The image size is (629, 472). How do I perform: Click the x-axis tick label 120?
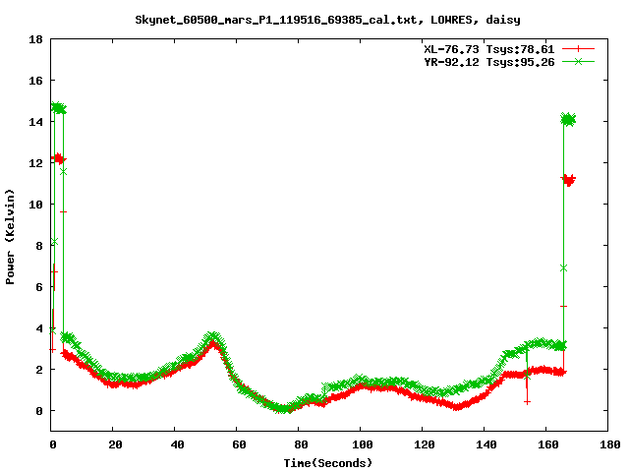[425, 444]
